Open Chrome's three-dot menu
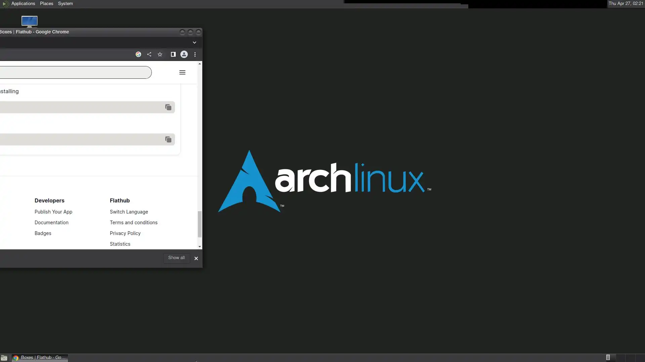The width and height of the screenshot is (645, 362). (x=195, y=54)
